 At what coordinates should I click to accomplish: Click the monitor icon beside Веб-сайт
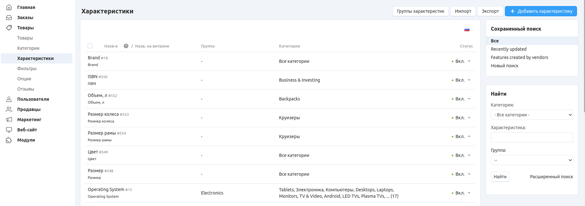coord(9,130)
